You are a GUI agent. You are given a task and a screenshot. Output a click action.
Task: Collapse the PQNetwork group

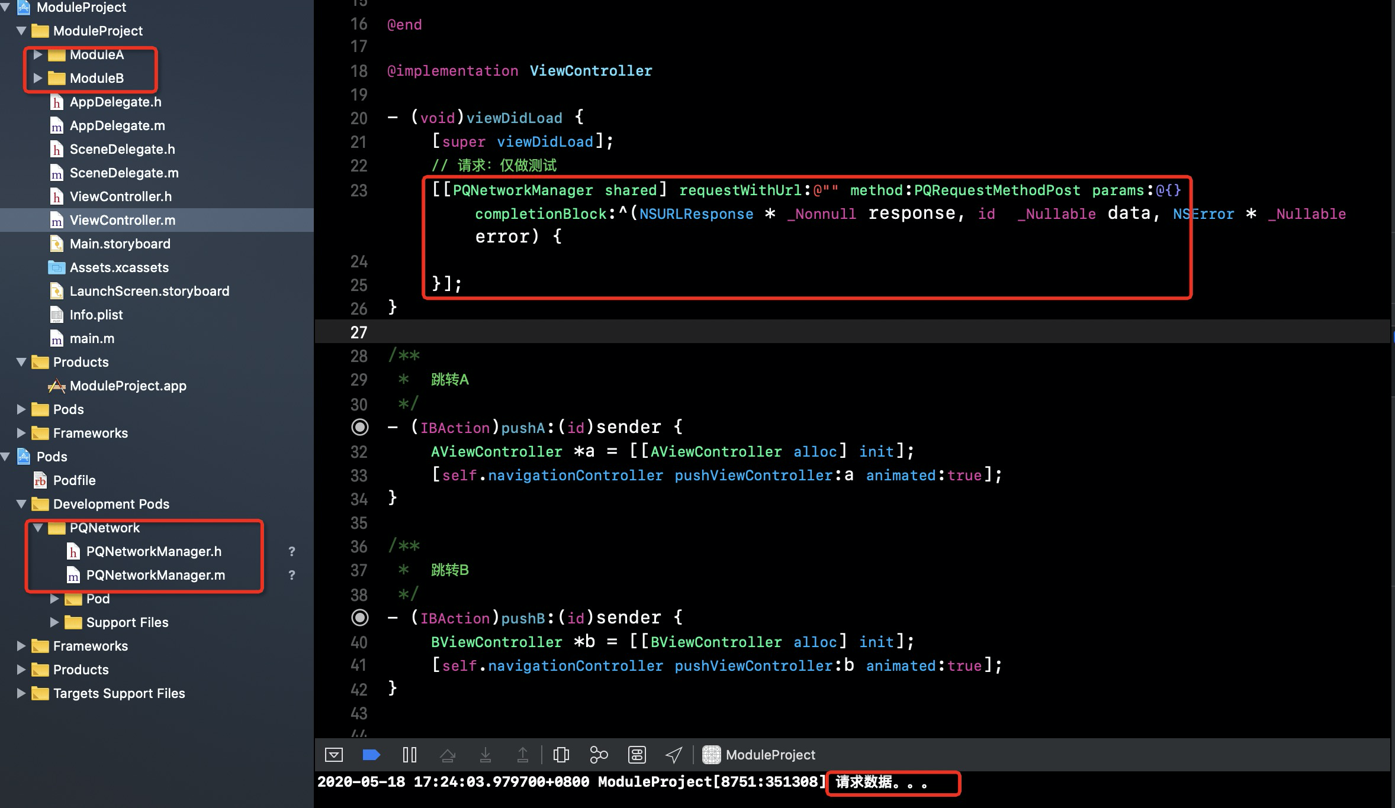tap(38, 528)
